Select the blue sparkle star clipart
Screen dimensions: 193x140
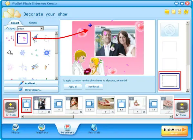[23, 67]
